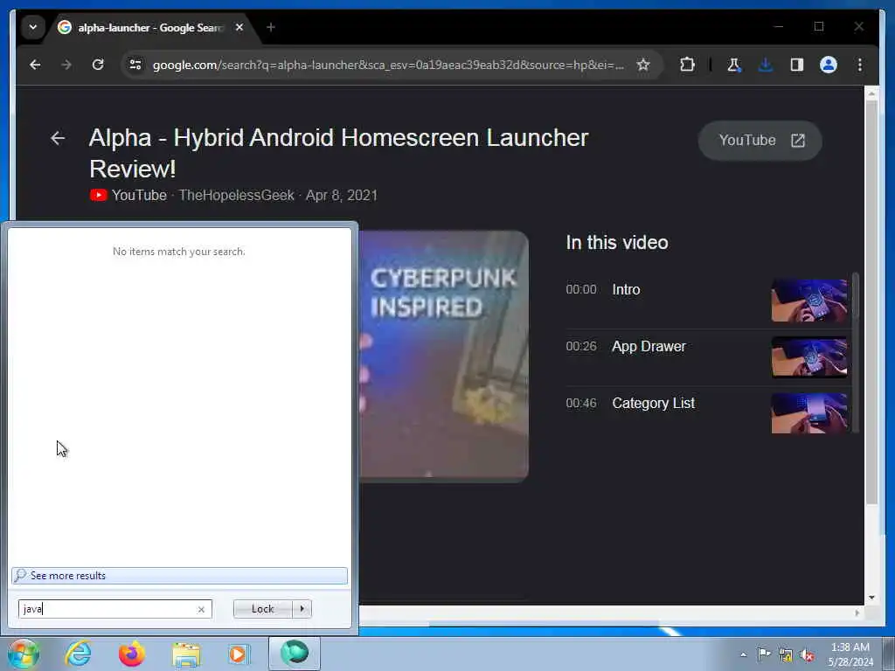Open the Chrome profile avatar
This screenshot has height=671, width=895.
point(829,65)
